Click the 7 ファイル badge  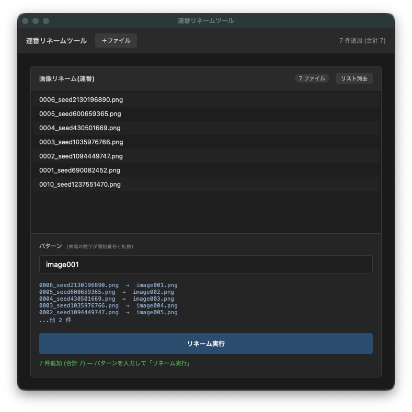coord(312,78)
